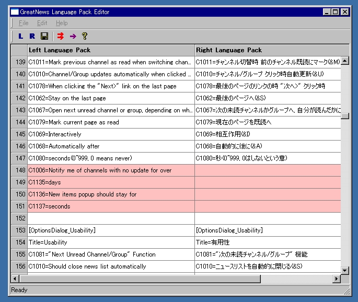The height and width of the screenshot is (302, 358).
Task: Select right cell 'C1062=最後のページへ(&S)'
Action: coord(268,98)
